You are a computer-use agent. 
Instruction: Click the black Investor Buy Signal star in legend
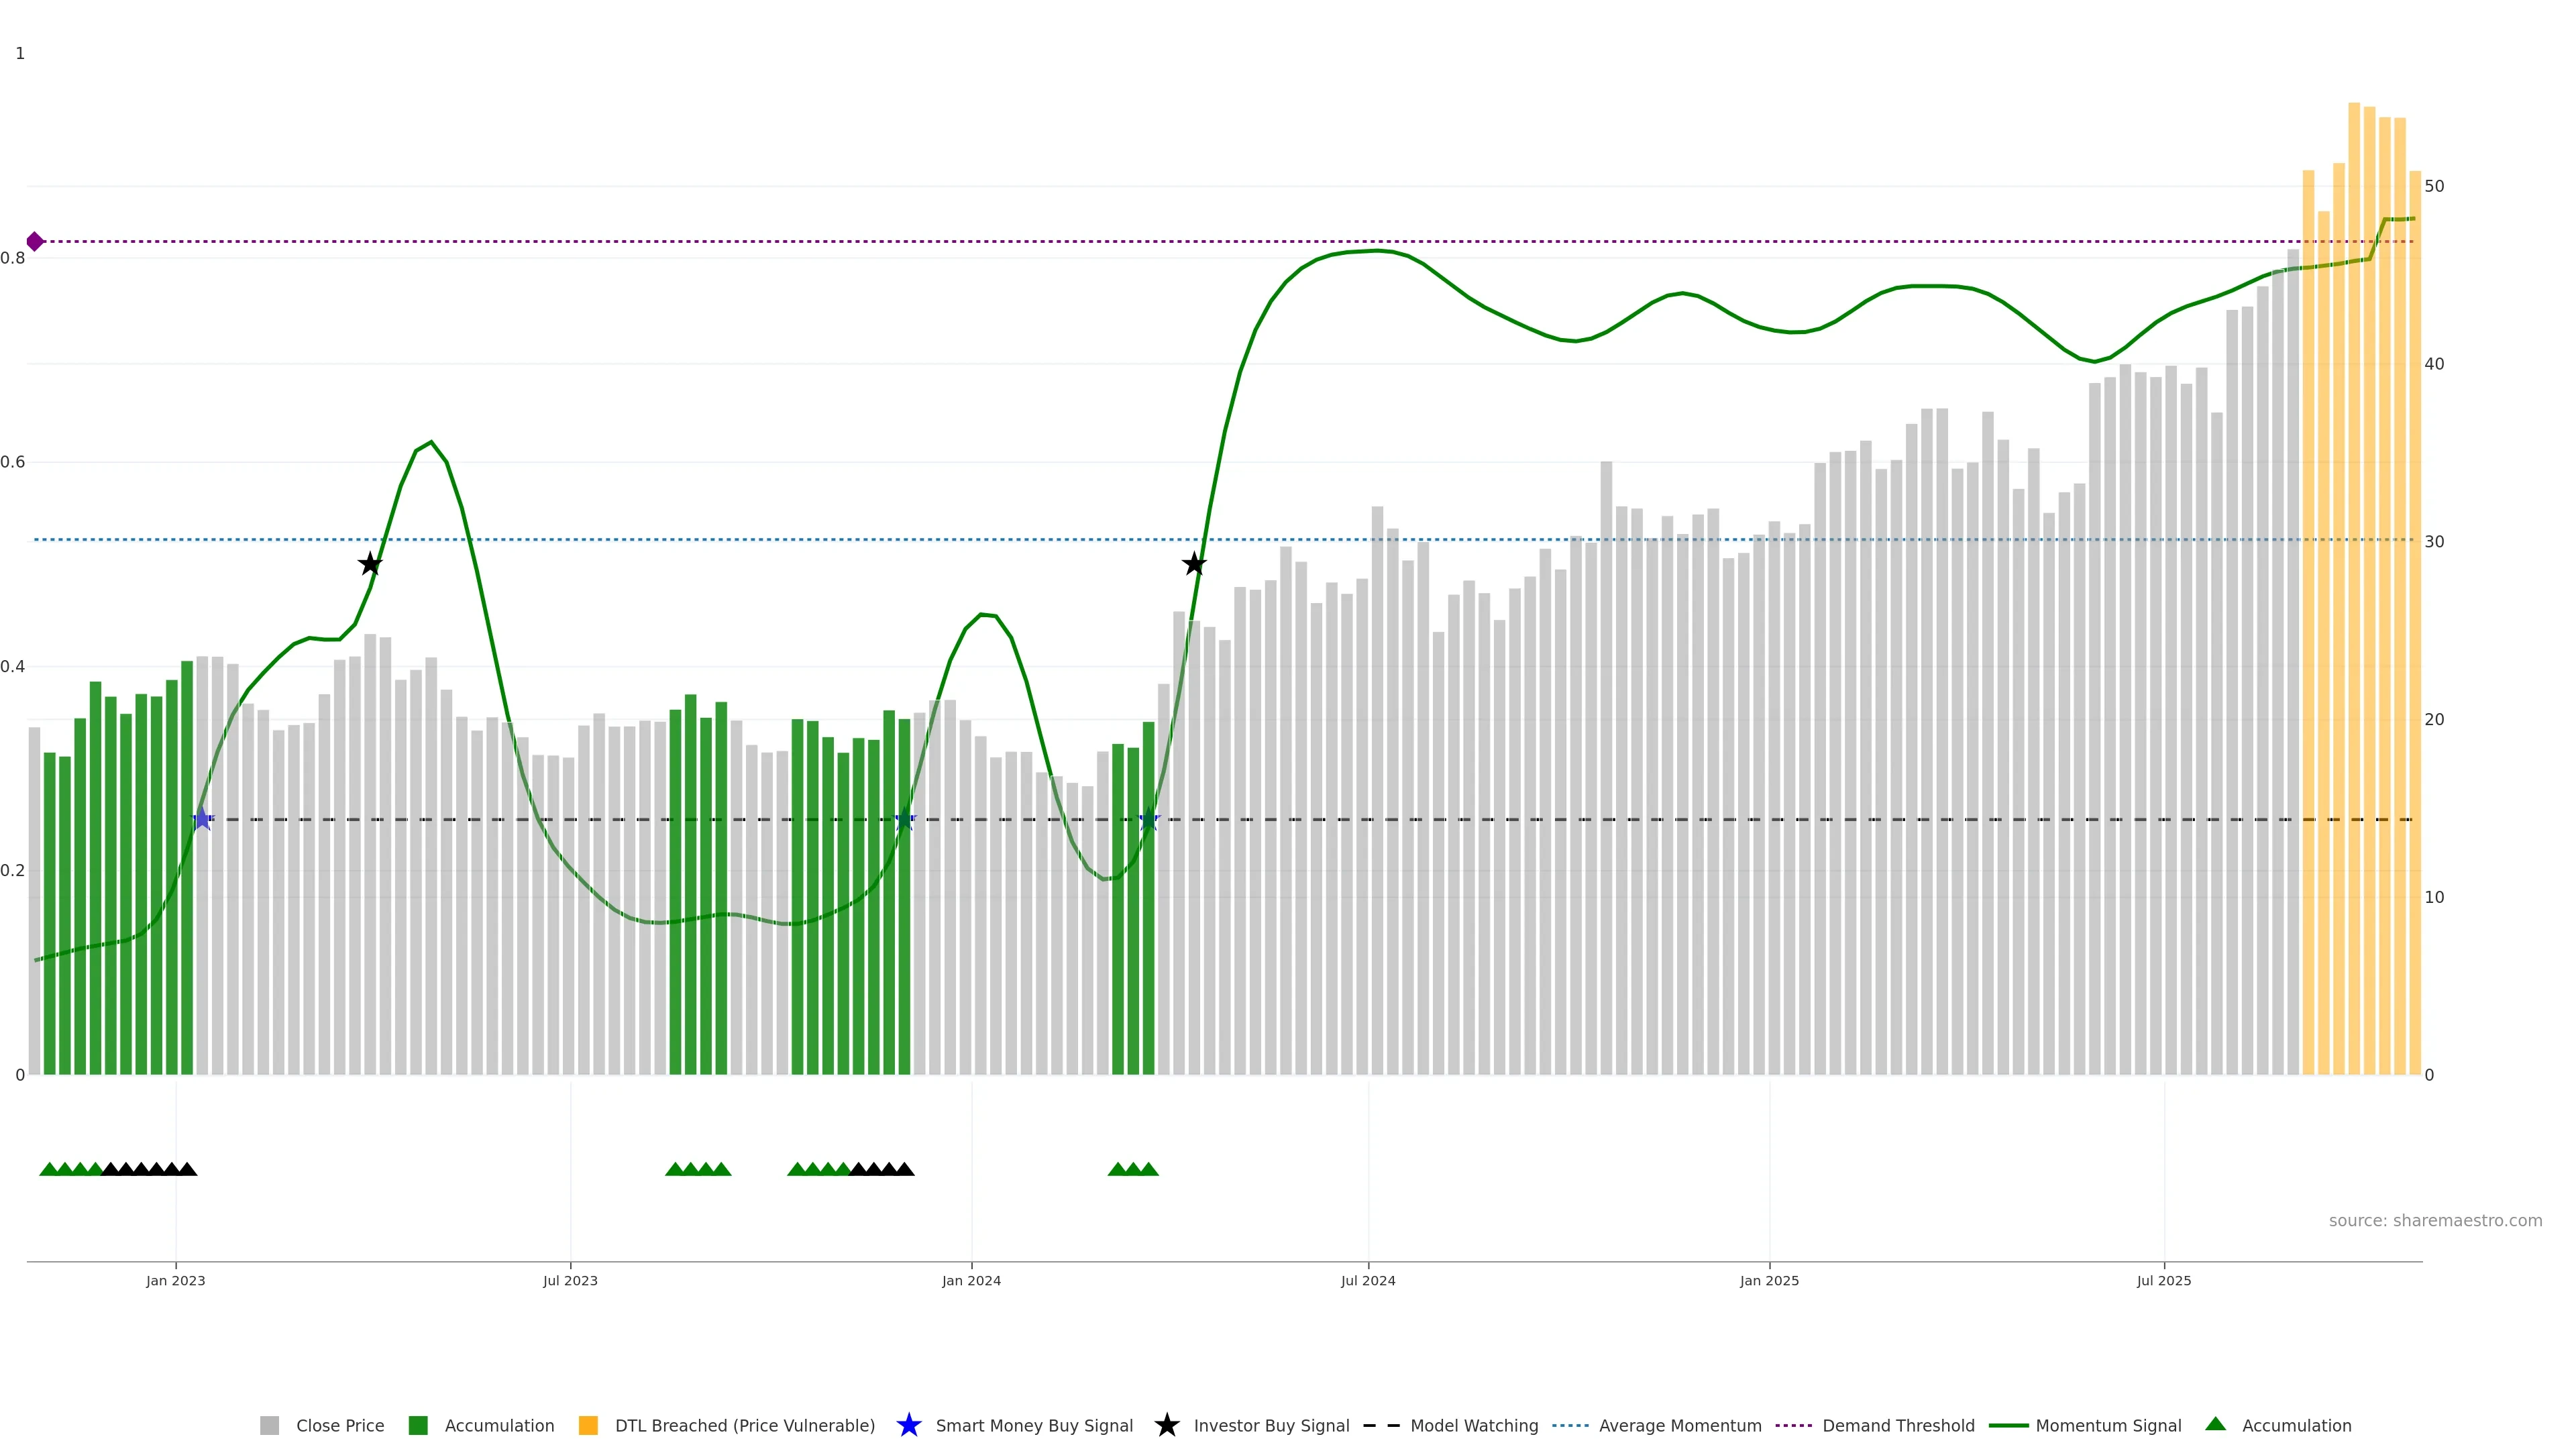point(1166,1425)
